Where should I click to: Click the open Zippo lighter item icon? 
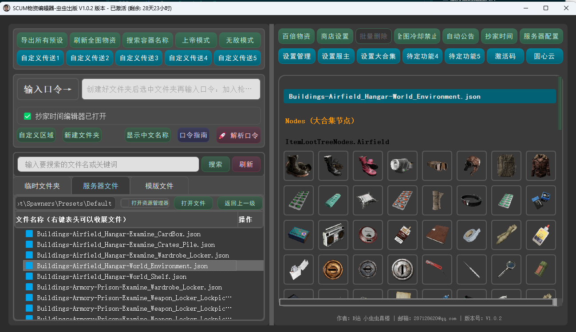coord(299,270)
